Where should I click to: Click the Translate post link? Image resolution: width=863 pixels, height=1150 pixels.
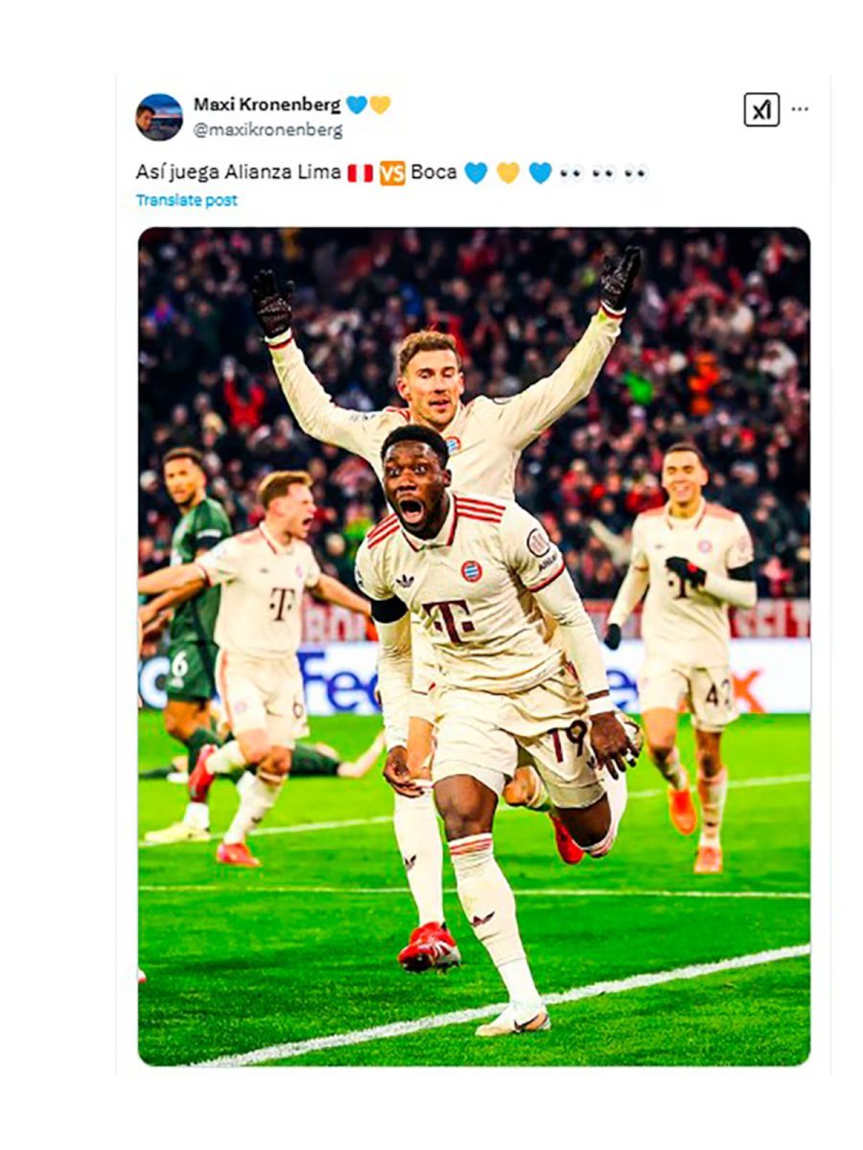pos(186,200)
